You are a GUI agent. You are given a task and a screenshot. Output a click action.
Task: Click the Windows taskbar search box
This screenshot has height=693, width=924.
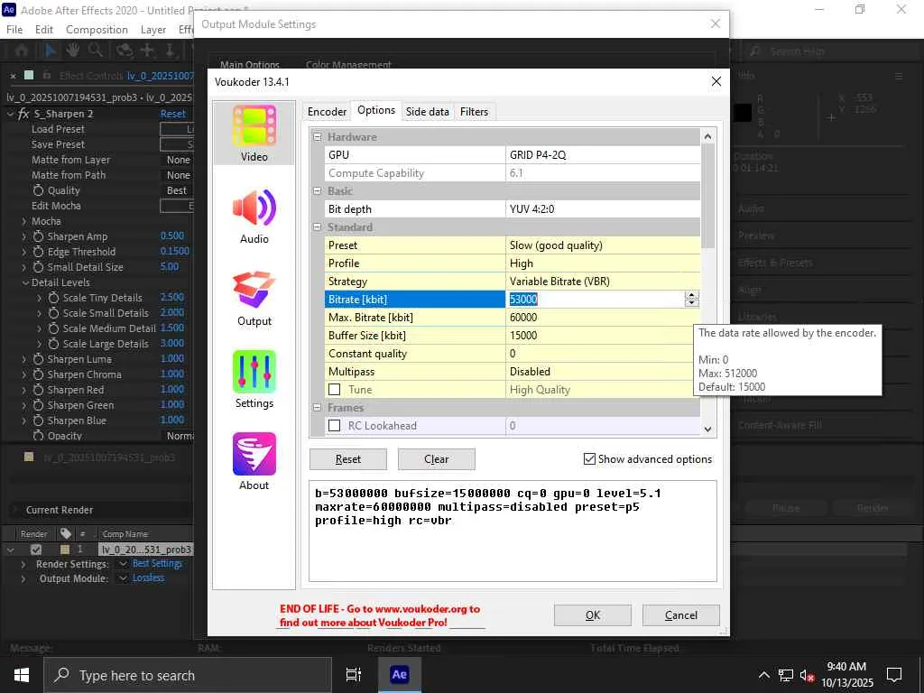(188, 675)
